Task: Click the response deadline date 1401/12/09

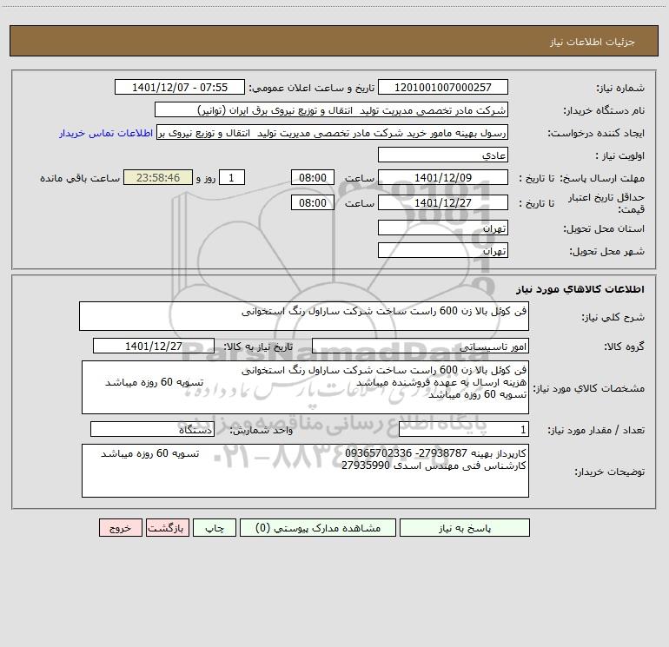Action: 443,177
